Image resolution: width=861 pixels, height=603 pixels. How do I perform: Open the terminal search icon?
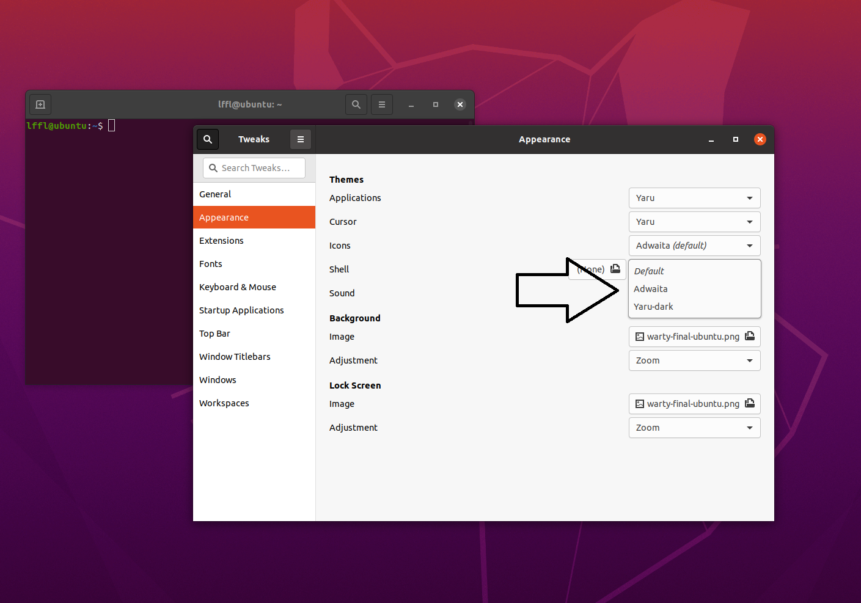(x=356, y=104)
